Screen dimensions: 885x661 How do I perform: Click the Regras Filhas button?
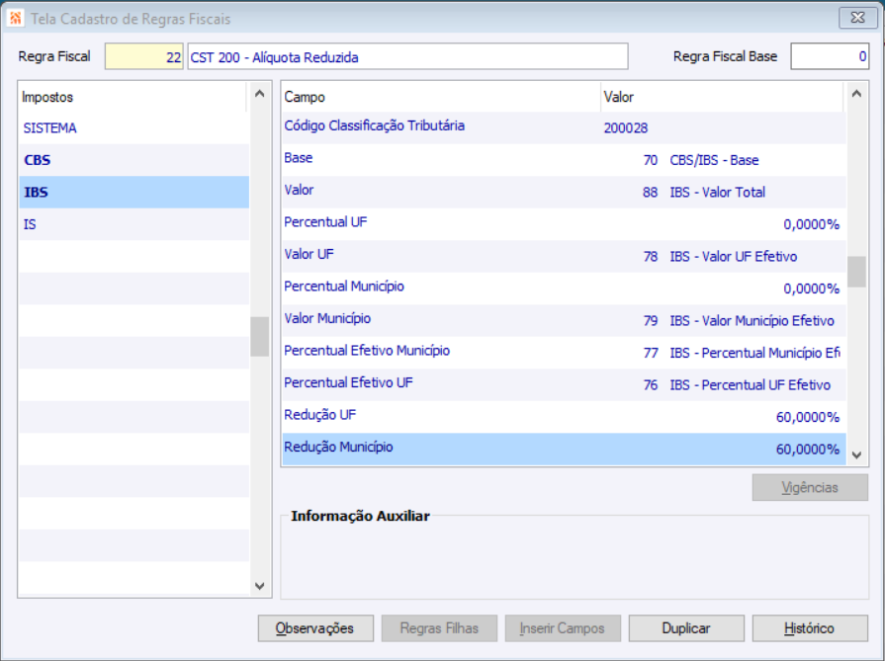pyautogui.click(x=439, y=628)
